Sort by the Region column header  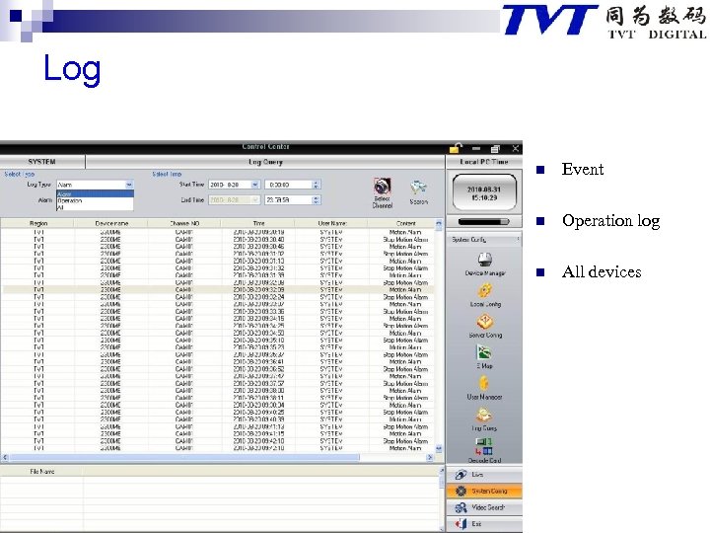point(37,223)
